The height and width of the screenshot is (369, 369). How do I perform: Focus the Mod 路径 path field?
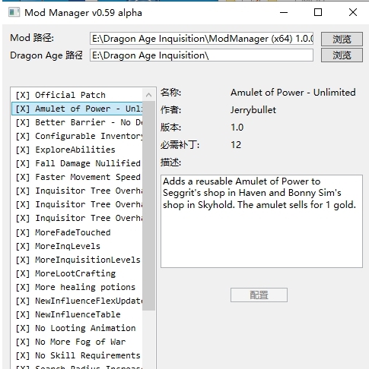click(x=202, y=39)
